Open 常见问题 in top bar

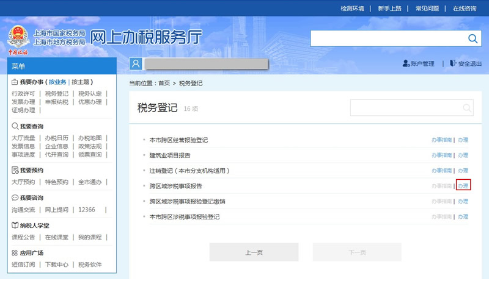point(427,9)
